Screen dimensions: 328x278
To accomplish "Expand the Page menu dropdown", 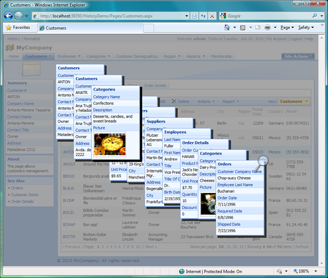I will tap(287, 27).
